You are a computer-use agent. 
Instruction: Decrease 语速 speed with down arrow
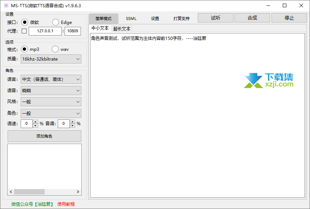[x=35, y=126]
